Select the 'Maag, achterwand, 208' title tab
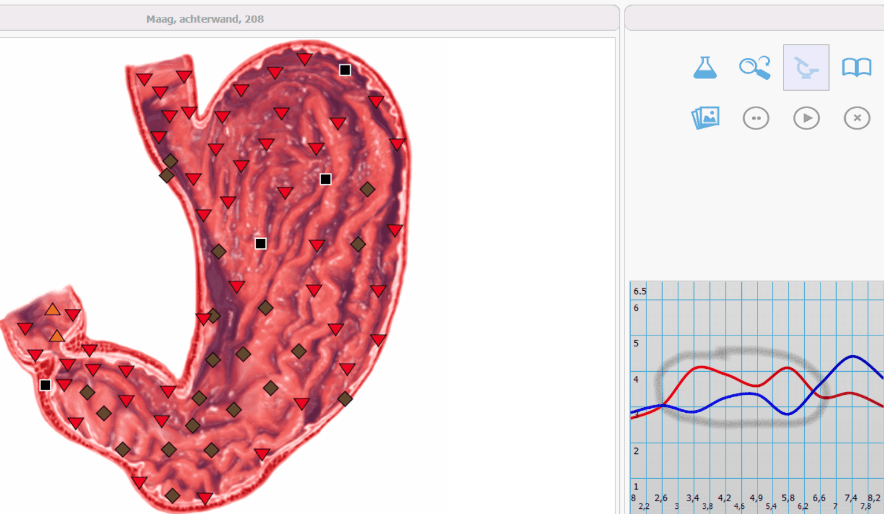Image resolution: width=884 pixels, height=514 pixels. [205, 19]
